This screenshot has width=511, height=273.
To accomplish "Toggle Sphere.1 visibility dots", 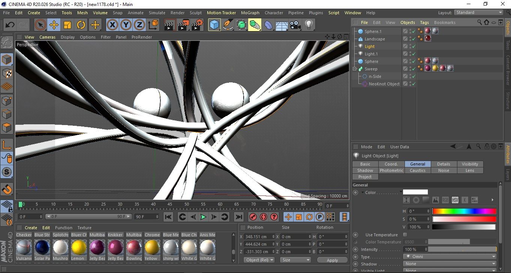I will point(410,31).
